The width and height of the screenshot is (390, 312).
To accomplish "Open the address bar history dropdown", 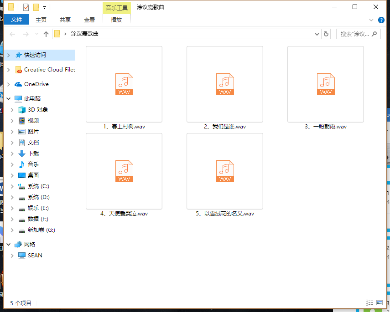I will pyautogui.click(x=317, y=34).
